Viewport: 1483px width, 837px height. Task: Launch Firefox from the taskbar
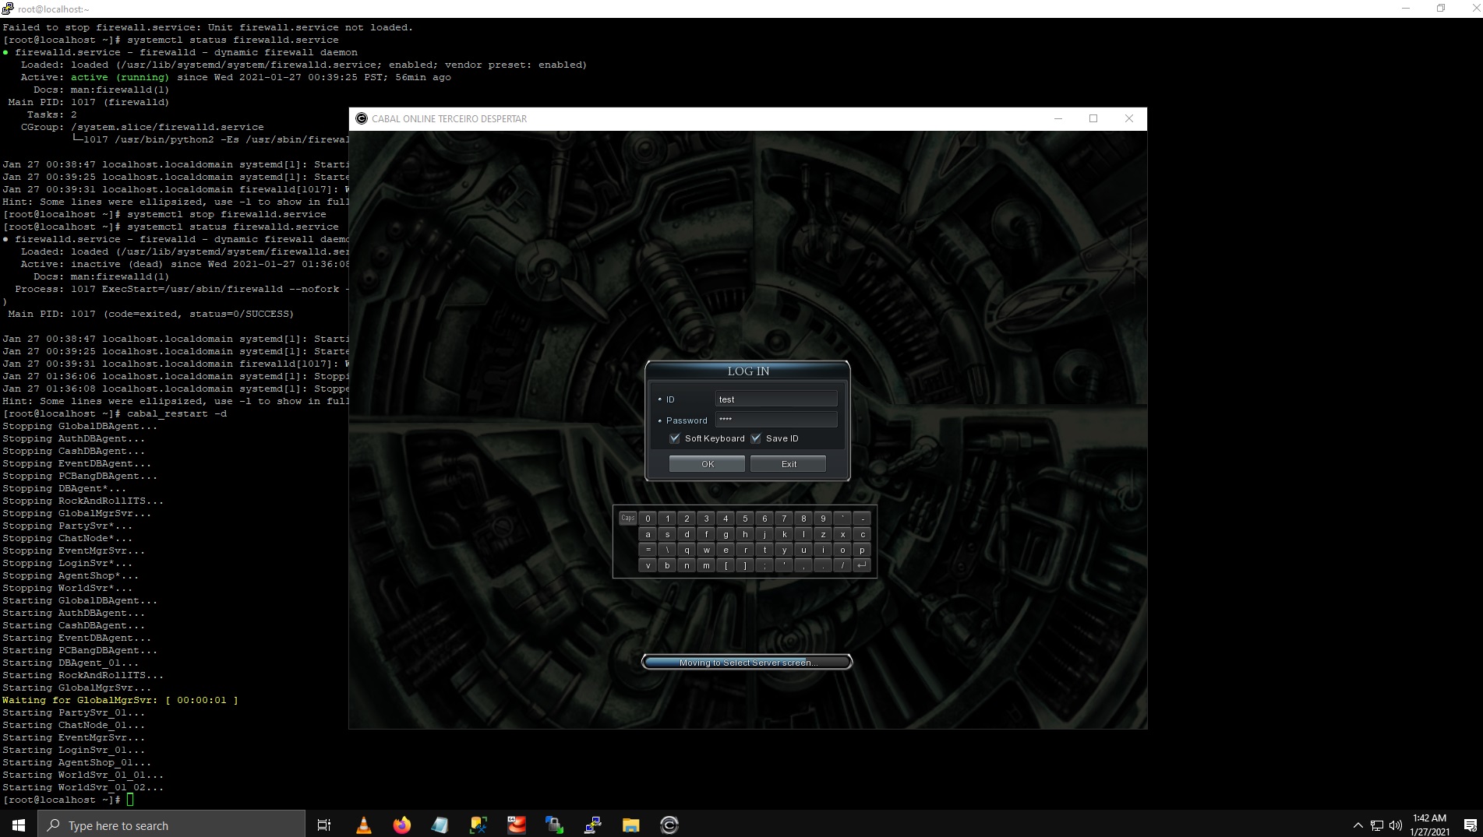(x=401, y=825)
